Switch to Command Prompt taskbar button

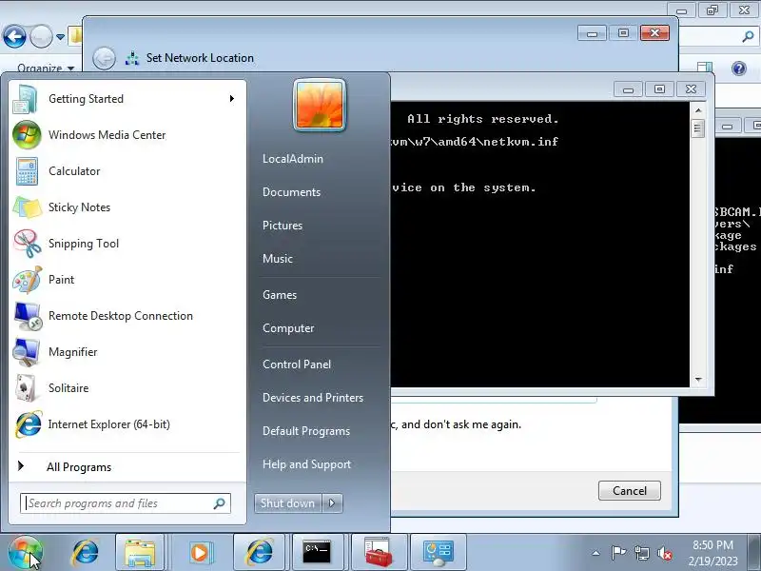pos(318,553)
